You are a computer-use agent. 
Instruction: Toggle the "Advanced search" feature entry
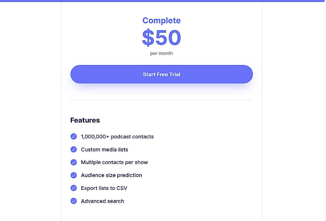click(102, 201)
